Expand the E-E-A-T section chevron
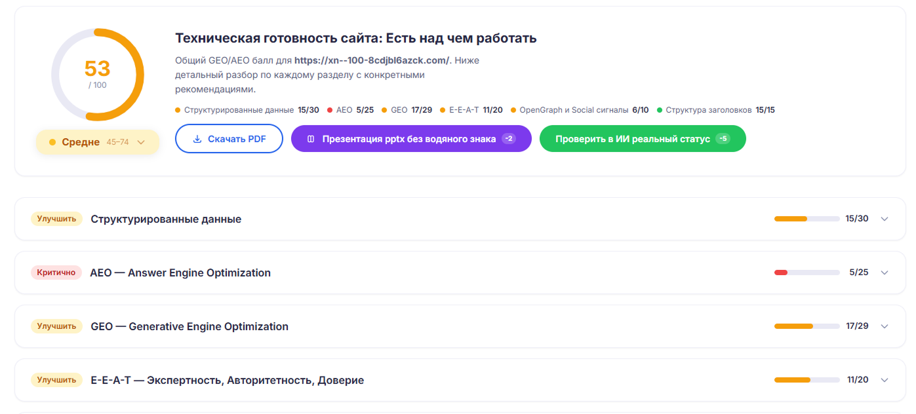Viewport: 916px width, 414px height. point(885,380)
